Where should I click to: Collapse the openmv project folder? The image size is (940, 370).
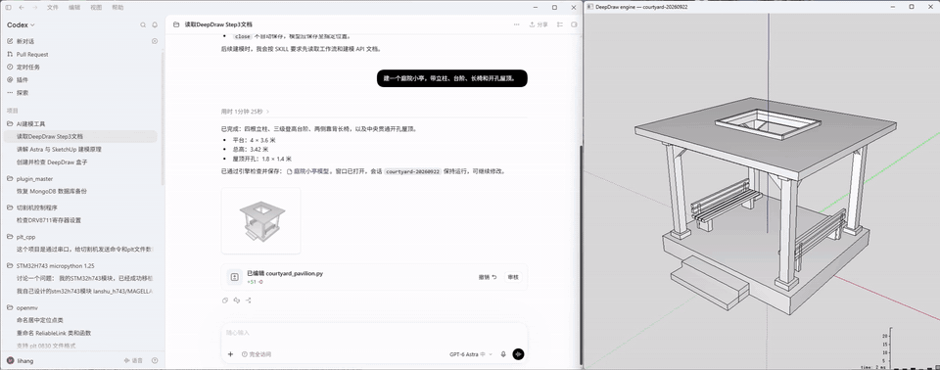point(27,307)
